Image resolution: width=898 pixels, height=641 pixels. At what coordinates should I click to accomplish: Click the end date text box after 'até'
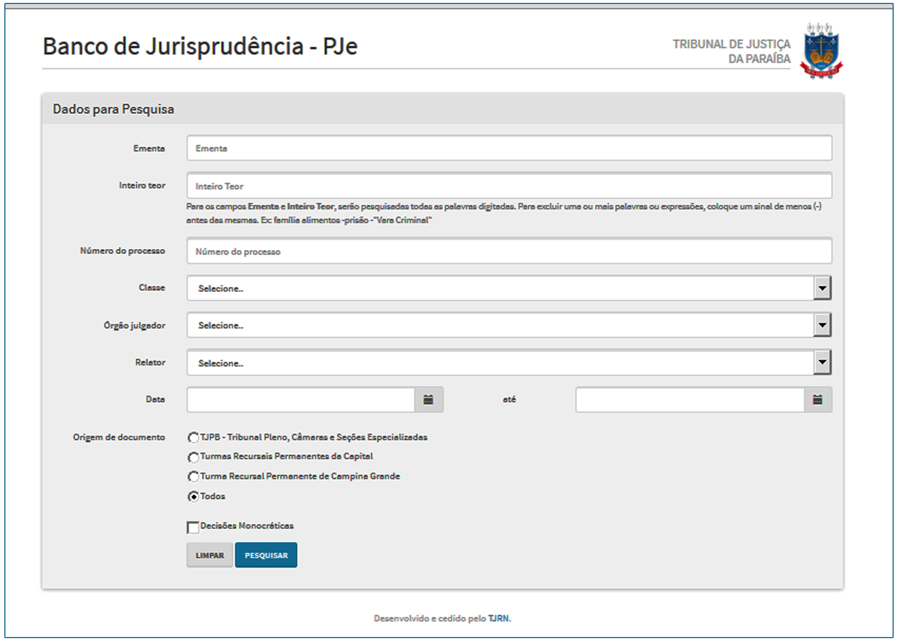(x=689, y=399)
